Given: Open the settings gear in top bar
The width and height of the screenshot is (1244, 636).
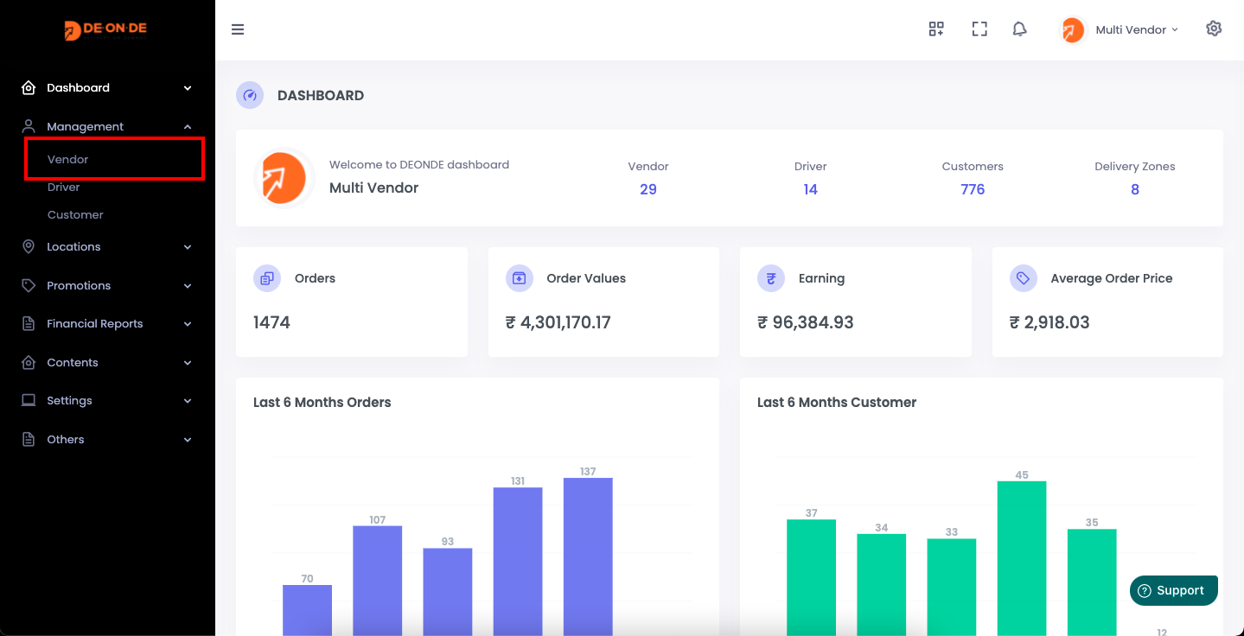Looking at the screenshot, I should pyautogui.click(x=1214, y=29).
